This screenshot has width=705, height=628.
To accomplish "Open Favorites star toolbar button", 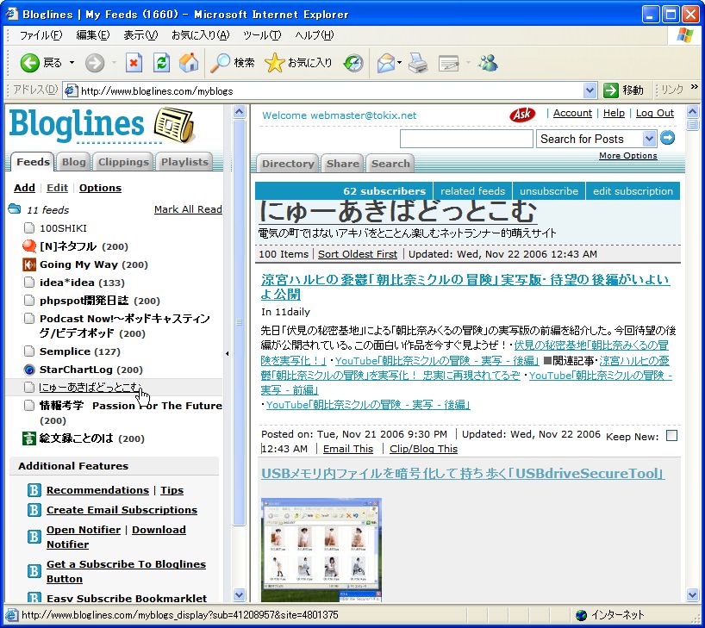I will [298, 63].
